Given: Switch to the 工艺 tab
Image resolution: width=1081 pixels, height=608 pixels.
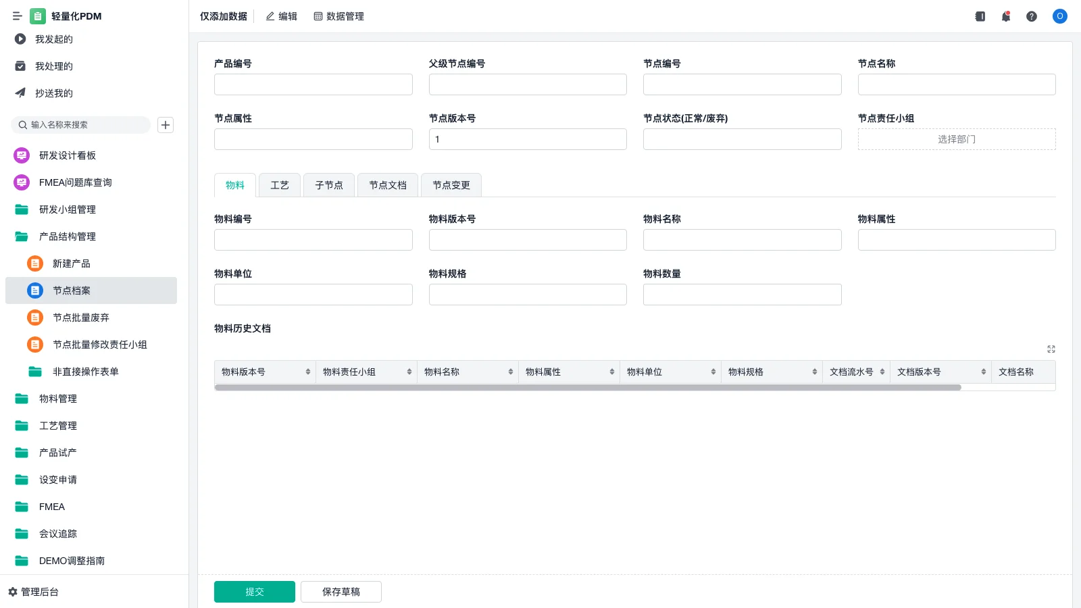Looking at the screenshot, I should click(279, 184).
